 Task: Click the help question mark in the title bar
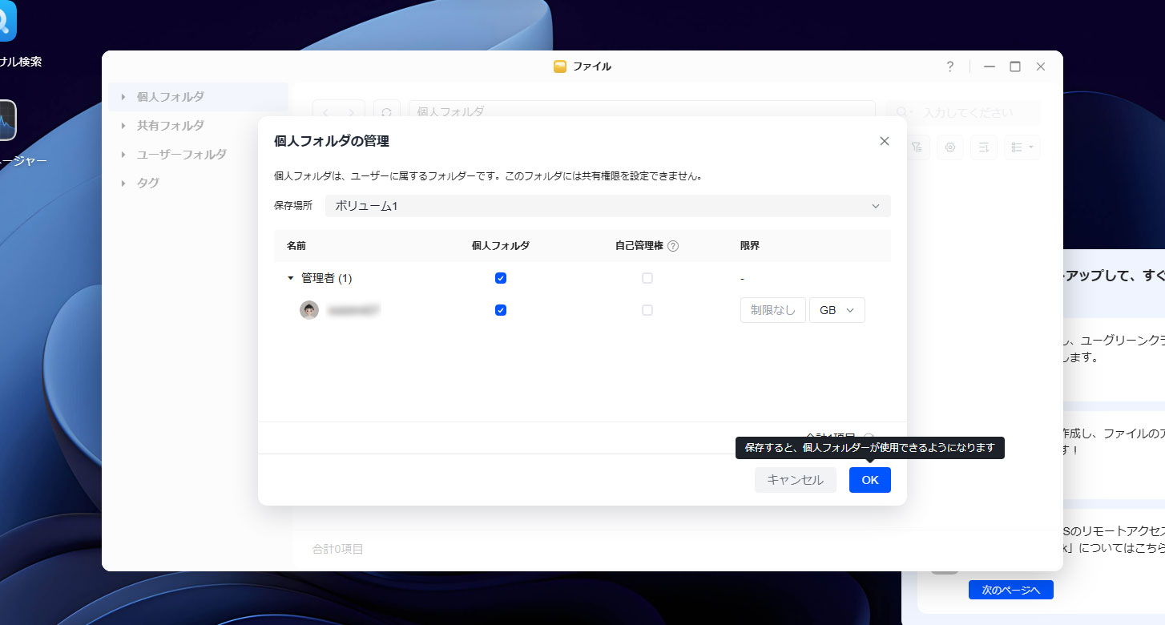pos(949,67)
